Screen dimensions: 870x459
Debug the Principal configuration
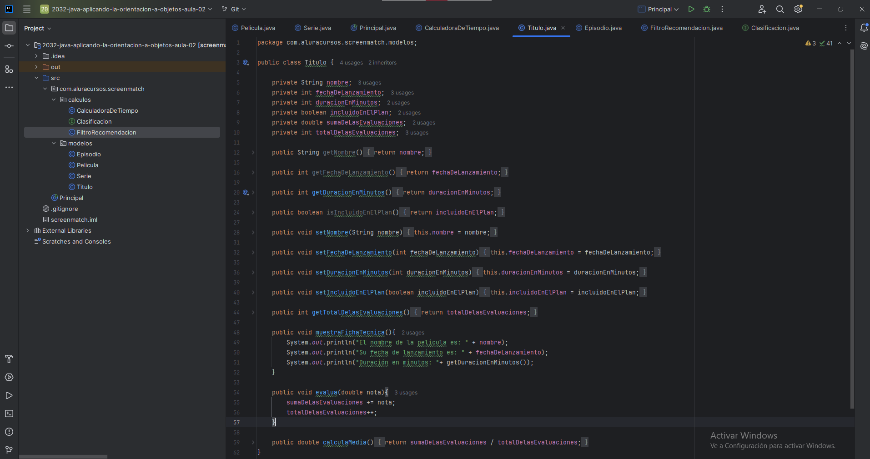tap(707, 9)
